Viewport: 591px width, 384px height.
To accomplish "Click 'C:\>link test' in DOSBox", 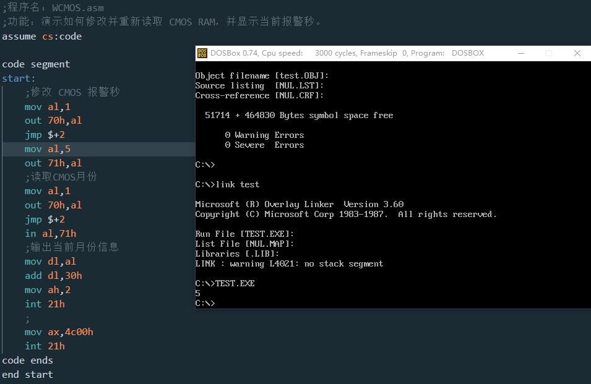I will click(x=227, y=184).
